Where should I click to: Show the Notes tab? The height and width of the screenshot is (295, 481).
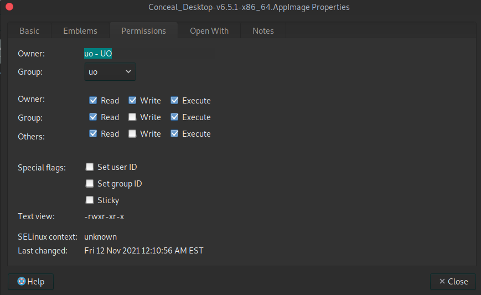point(263,31)
